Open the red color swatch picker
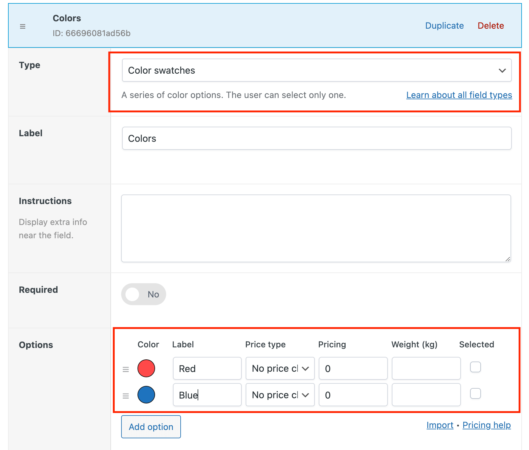This screenshot has width=529, height=450. point(146,368)
